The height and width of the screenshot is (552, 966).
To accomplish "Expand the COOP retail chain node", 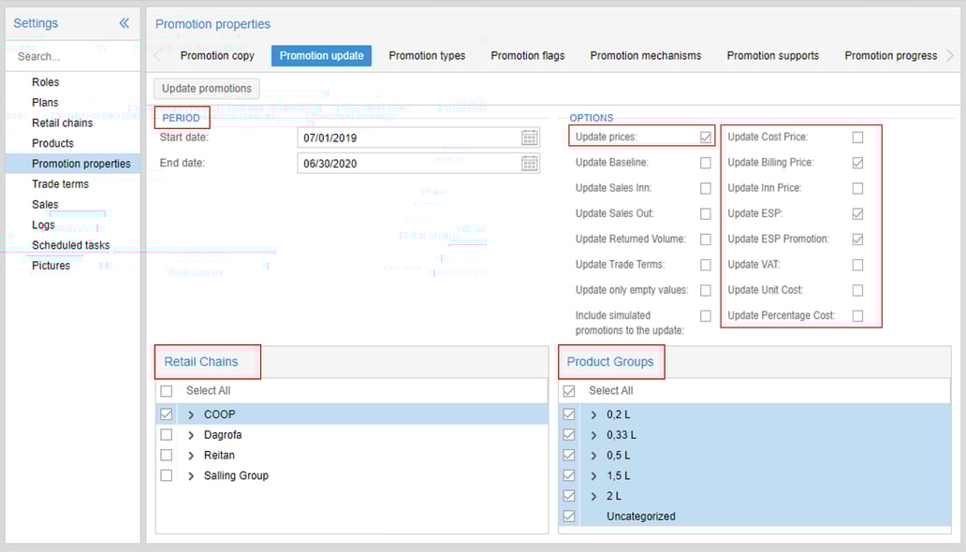I will [x=191, y=414].
